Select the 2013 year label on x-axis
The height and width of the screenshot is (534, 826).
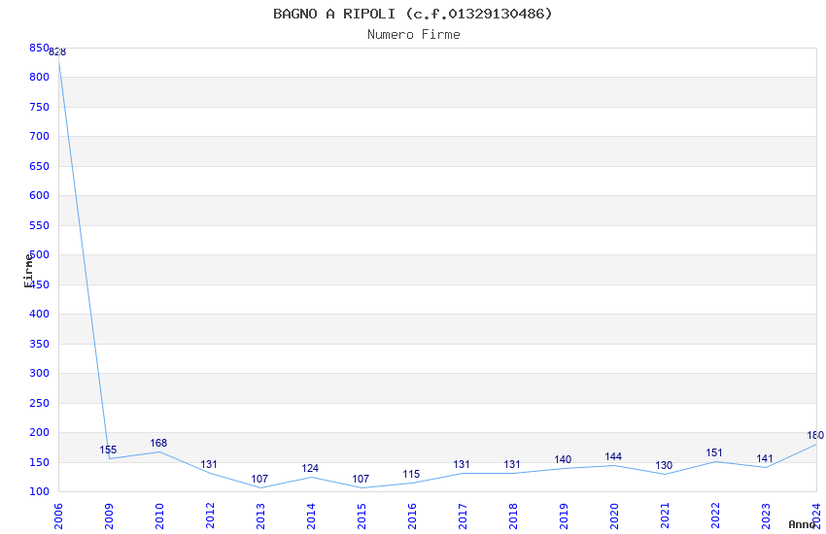pos(260,517)
